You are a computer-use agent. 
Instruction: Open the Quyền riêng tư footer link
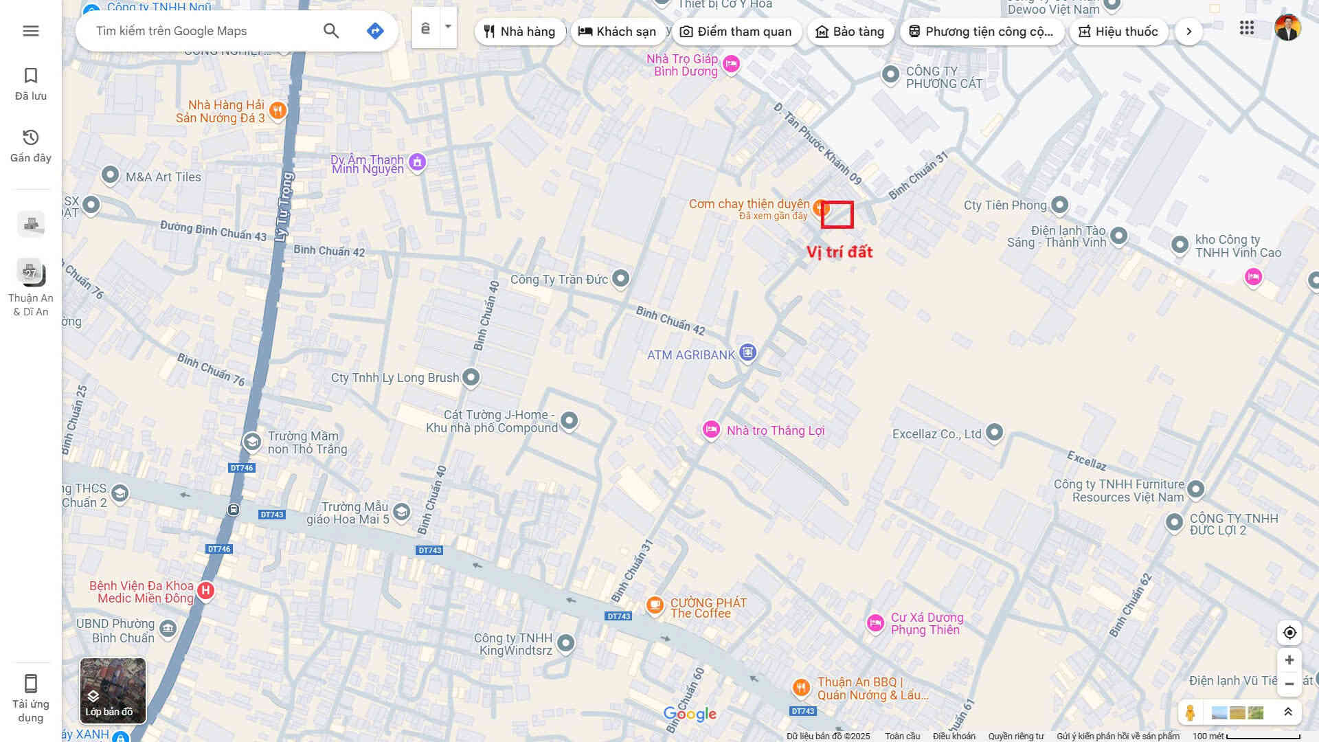pos(1015,736)
